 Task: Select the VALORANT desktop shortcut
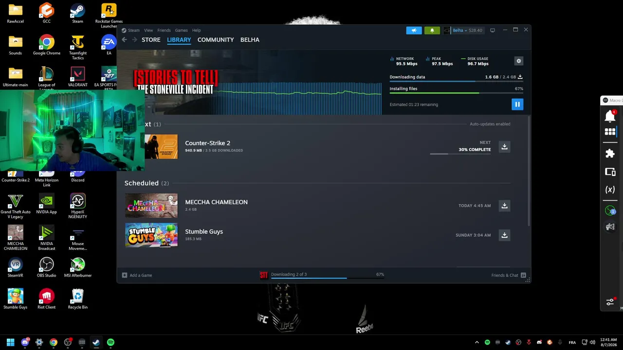(78, 77)
